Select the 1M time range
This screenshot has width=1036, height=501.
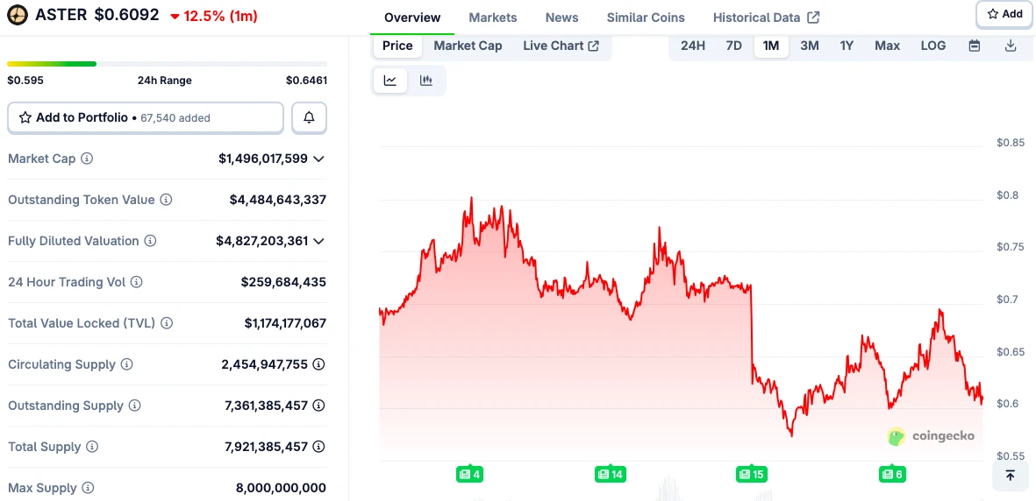point(771,46)
